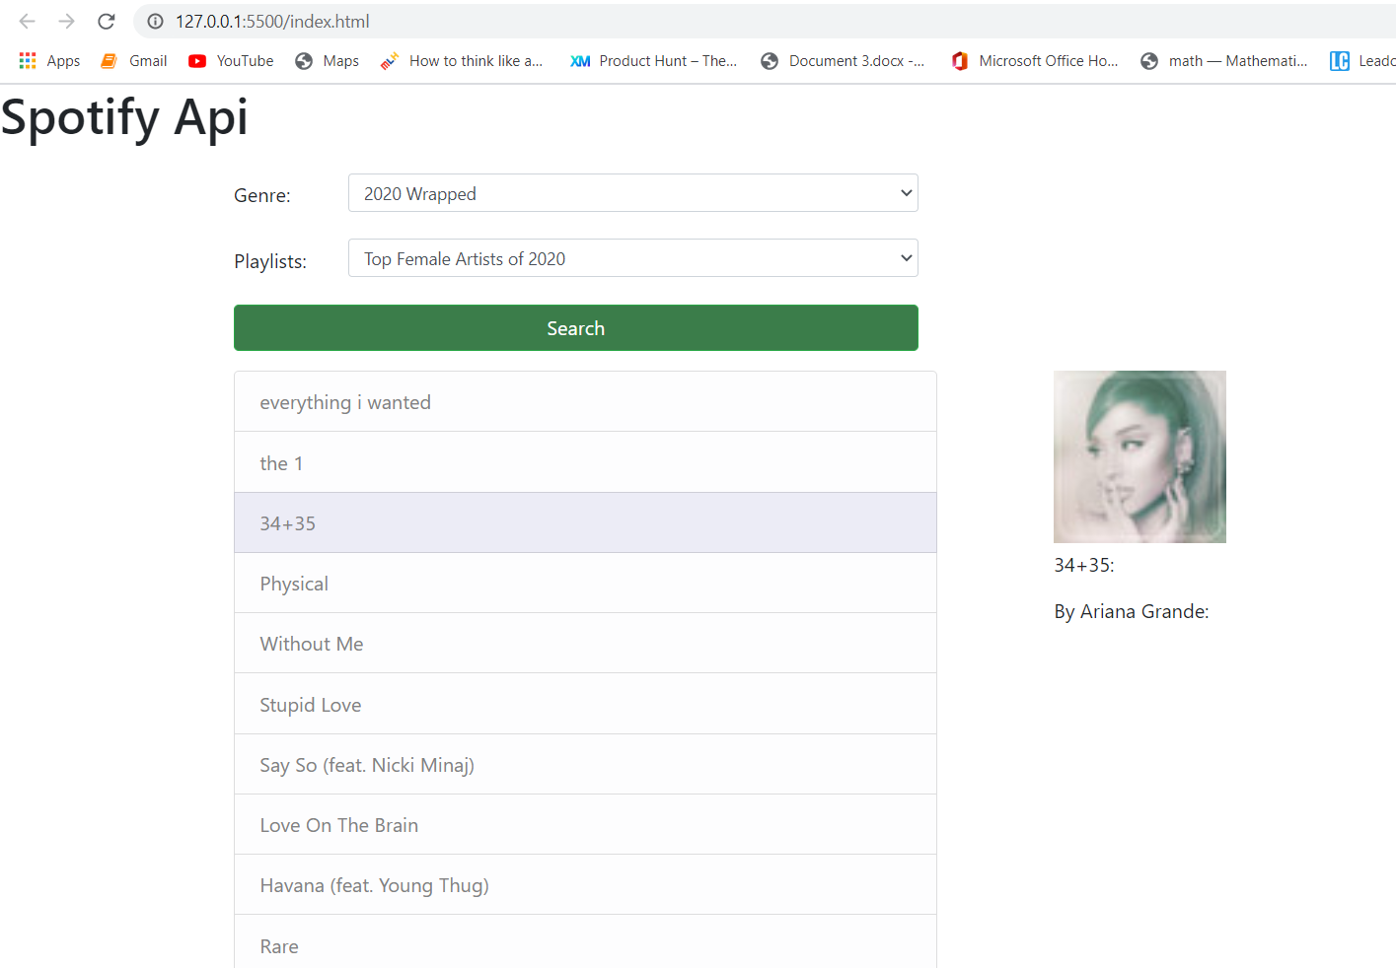Select track 'Stupid Love'
This screenshot has height=968, width=1396.
click(585, 704)
